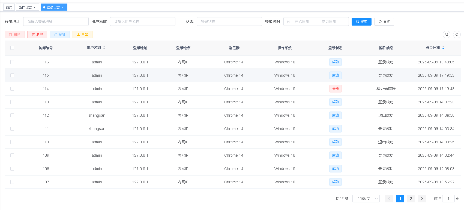Click the round refresh icon above table

click(457, 35)
